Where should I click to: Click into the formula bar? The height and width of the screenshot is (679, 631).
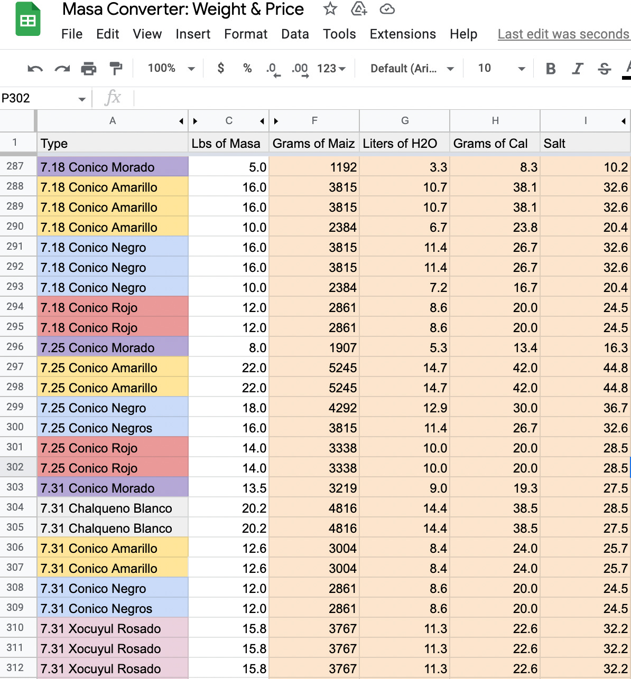[x=383, y=98]
